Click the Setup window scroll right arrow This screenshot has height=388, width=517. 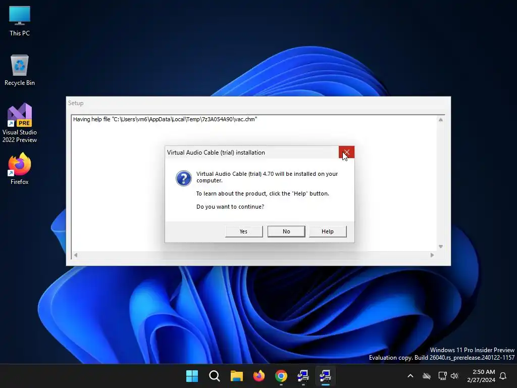432,255
